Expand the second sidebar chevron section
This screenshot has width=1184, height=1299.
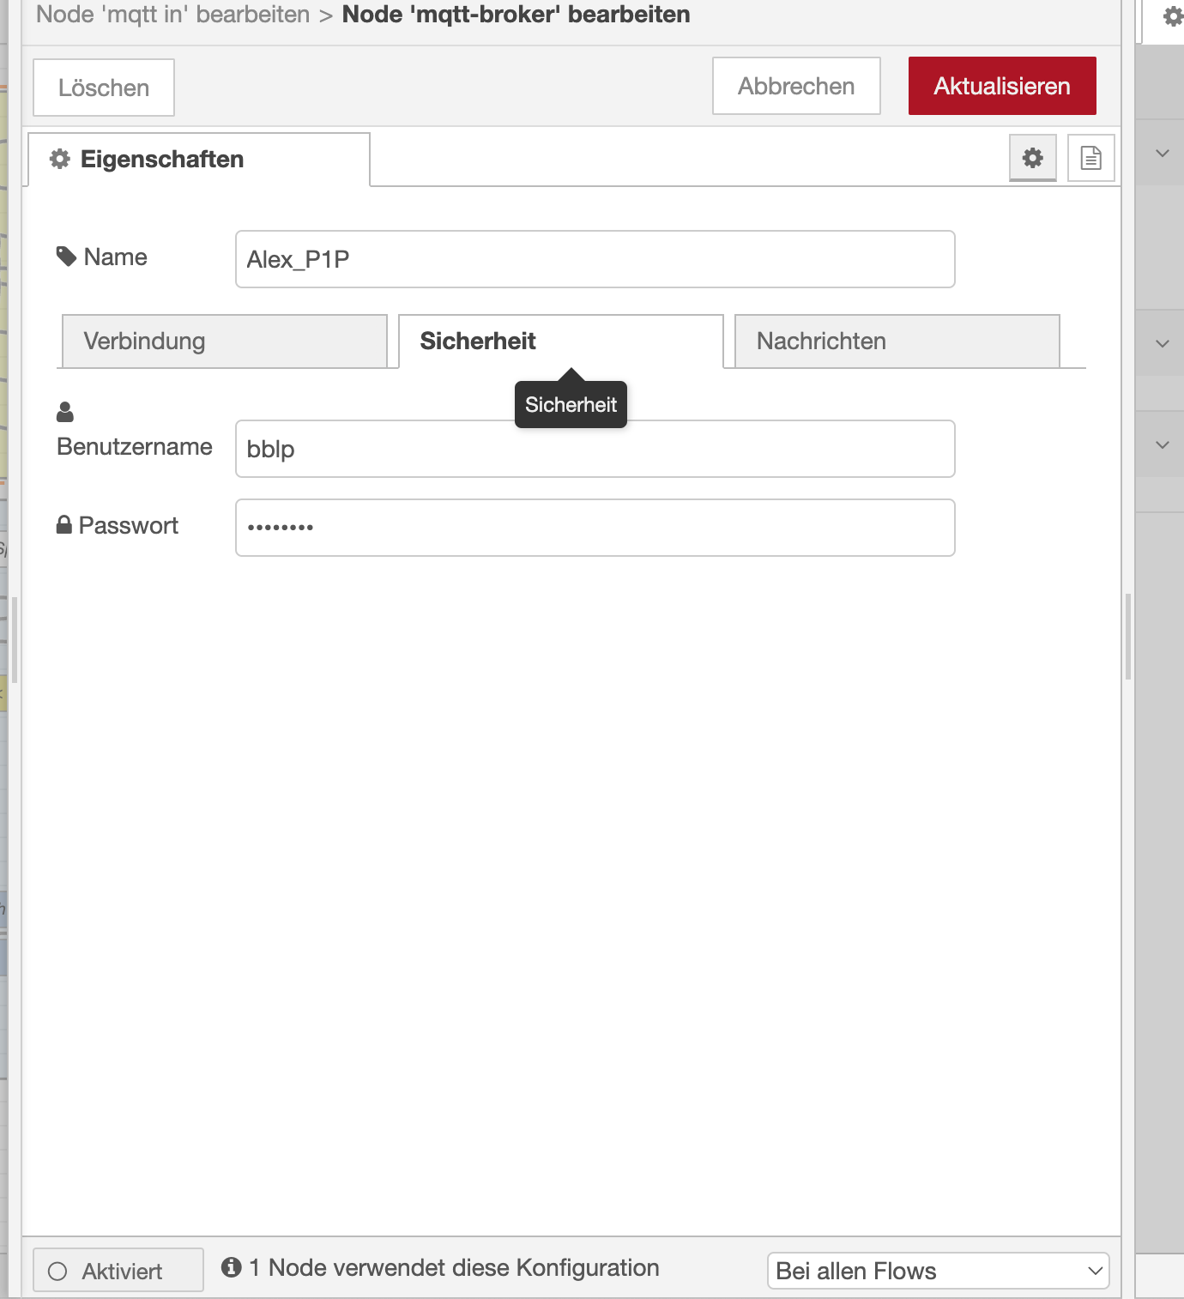tap(1163, 344)
